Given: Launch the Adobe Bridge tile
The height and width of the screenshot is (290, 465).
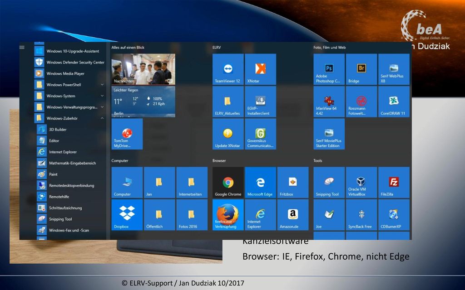Looking at the screenshot, I should [361, 69].
